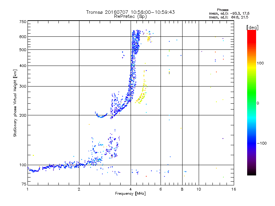Click the green 0 deg colorbar region
Screen dimensions: 275x206
252,103
